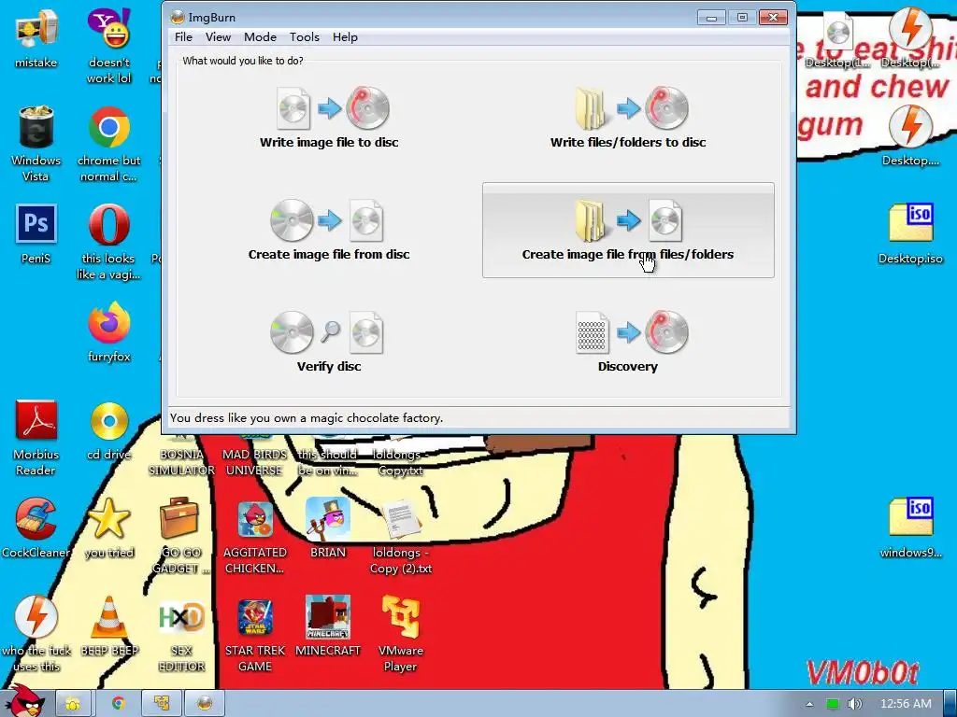Open VMware Player taskbar button
Viewport: 957px width, 717px height.
(161, 703)
